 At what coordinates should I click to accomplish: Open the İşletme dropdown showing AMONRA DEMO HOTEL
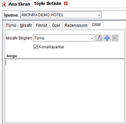(61, 15)
